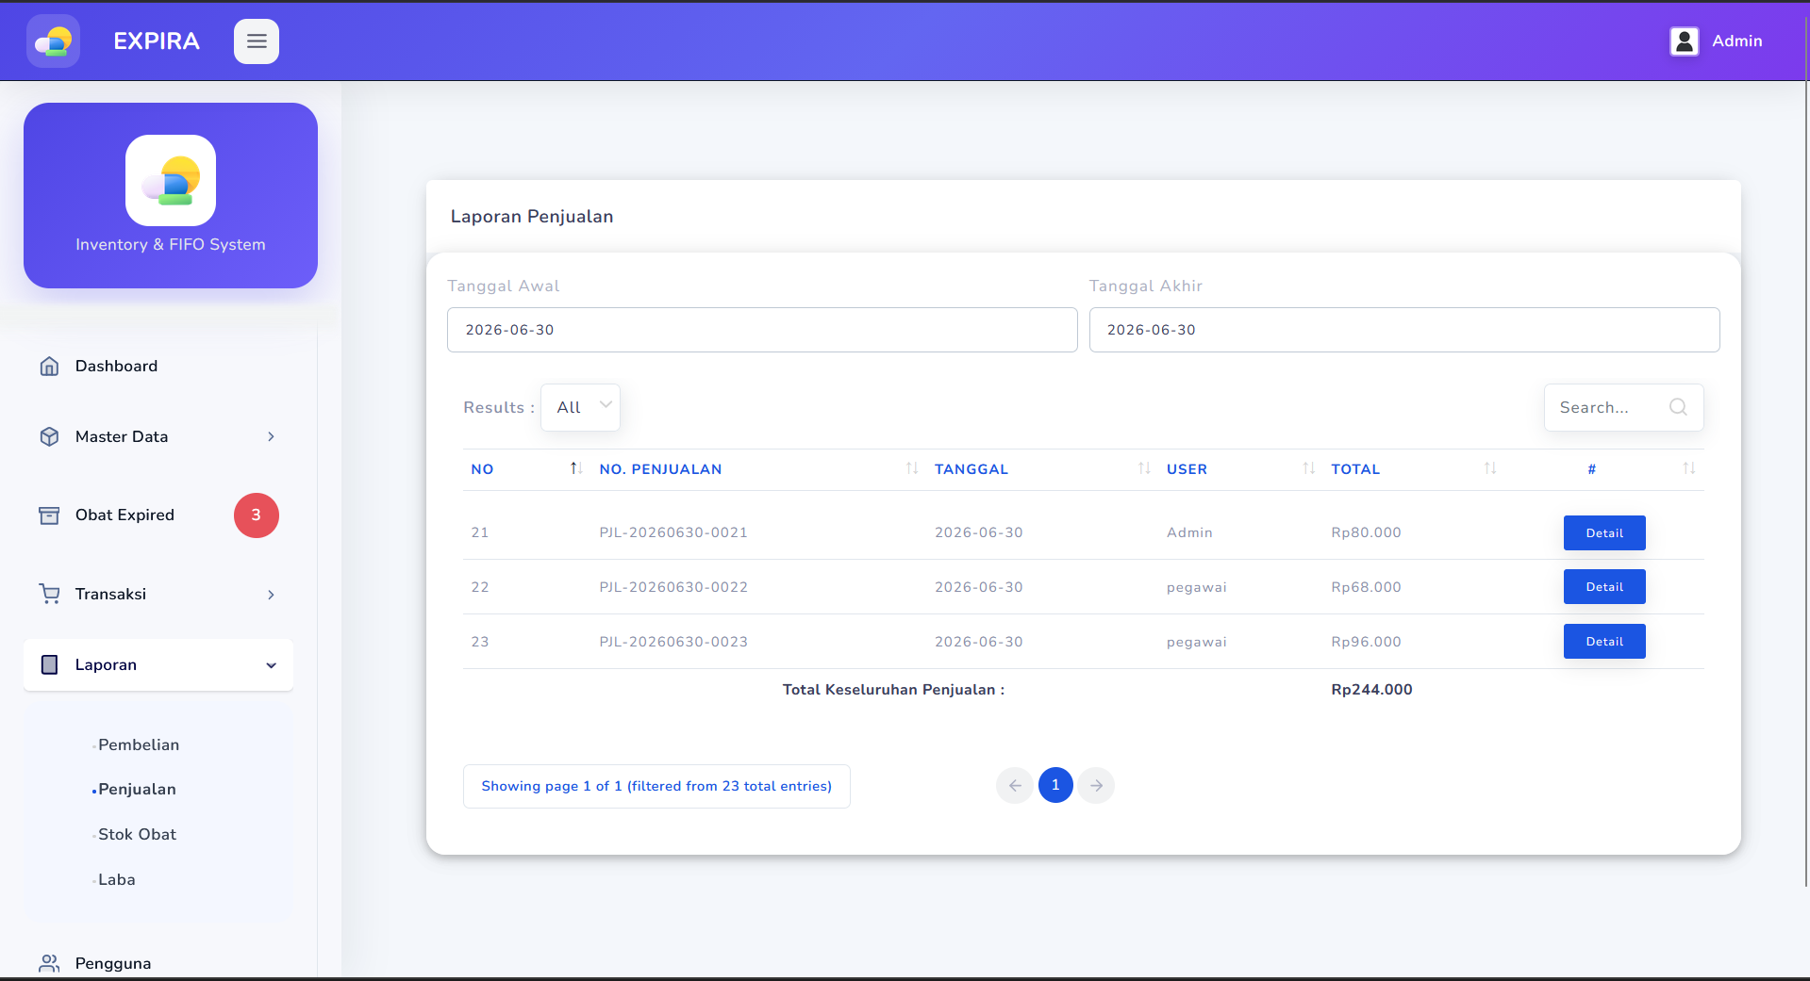Sort table by NO column arrow
The width and height of the screenshot is (1810, 981).
(575, 468)
